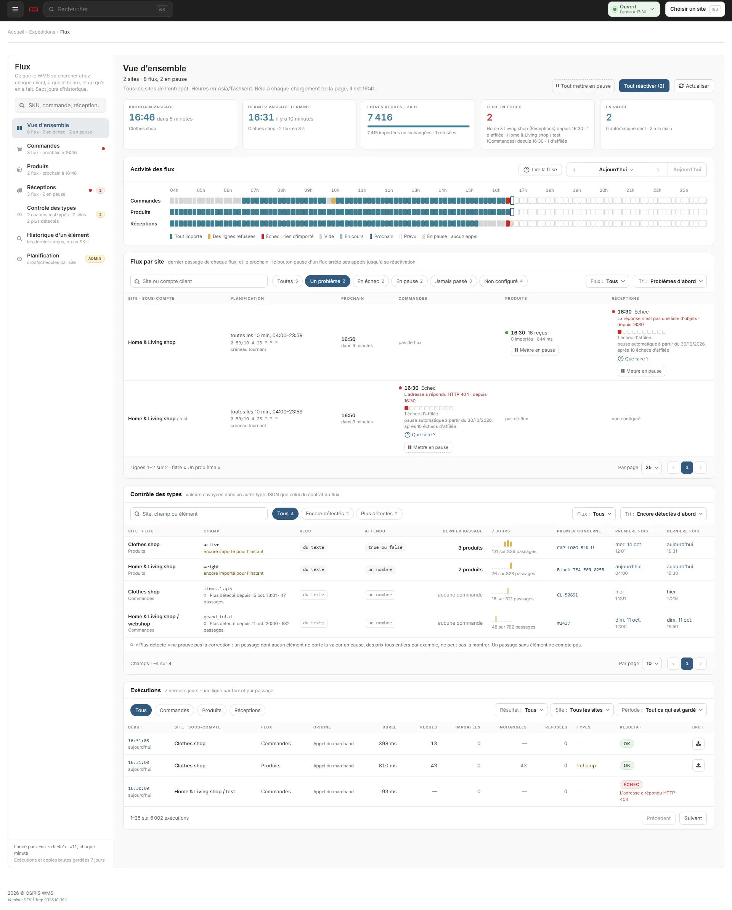Image resolution: width=732 pixels, height=910 pixels.
Task: Click the red failed block in Réceptions timeline
Action: click(x=507, y=224)
